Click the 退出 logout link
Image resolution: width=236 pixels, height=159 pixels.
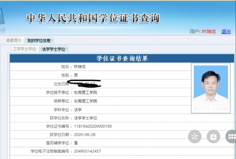[x=226, y=32]
